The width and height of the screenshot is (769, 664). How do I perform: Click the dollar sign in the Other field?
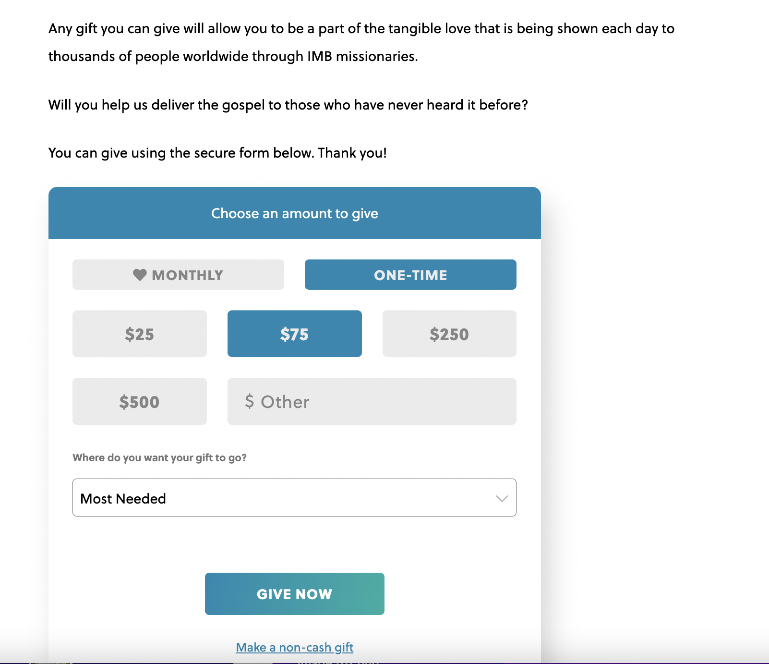tap(249, 401)
